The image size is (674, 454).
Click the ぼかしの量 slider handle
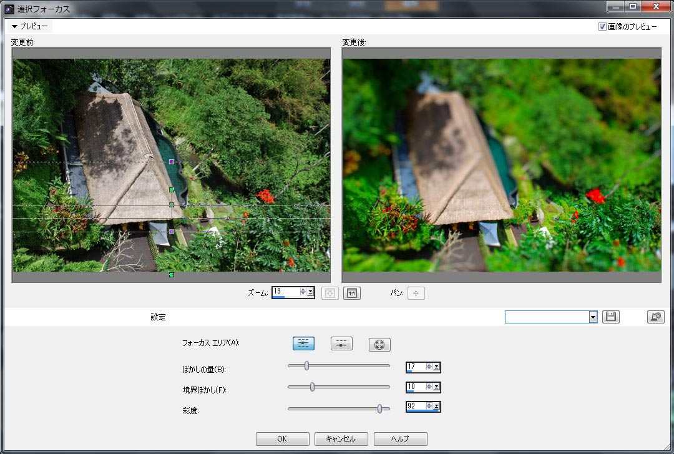point(306,366)
